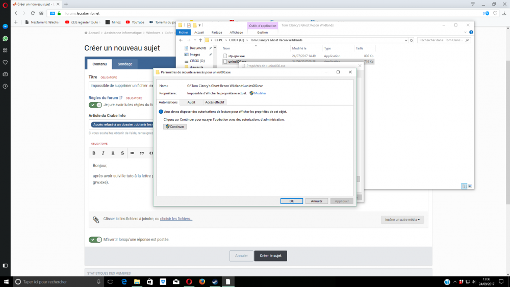Click the Continuer button
This screenshot has height=287, width=510.
[x=175, y=126]
